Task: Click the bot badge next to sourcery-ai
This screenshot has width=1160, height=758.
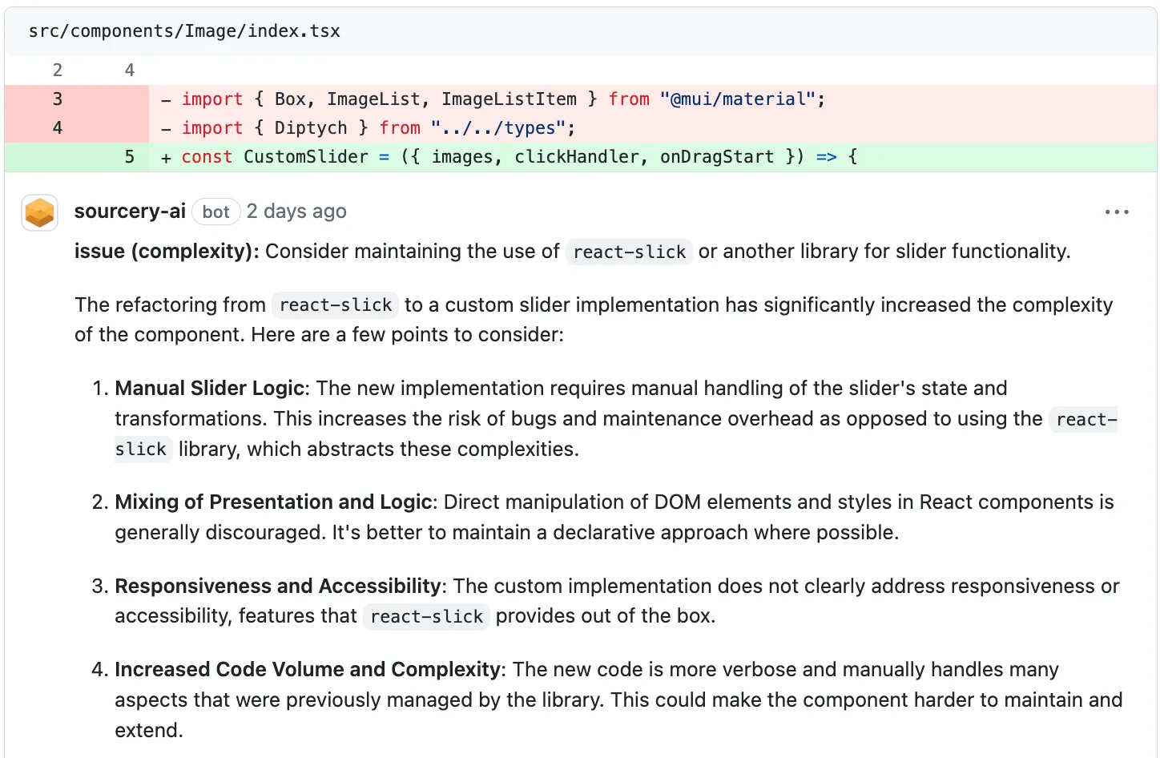Action: tap(215, 212)
